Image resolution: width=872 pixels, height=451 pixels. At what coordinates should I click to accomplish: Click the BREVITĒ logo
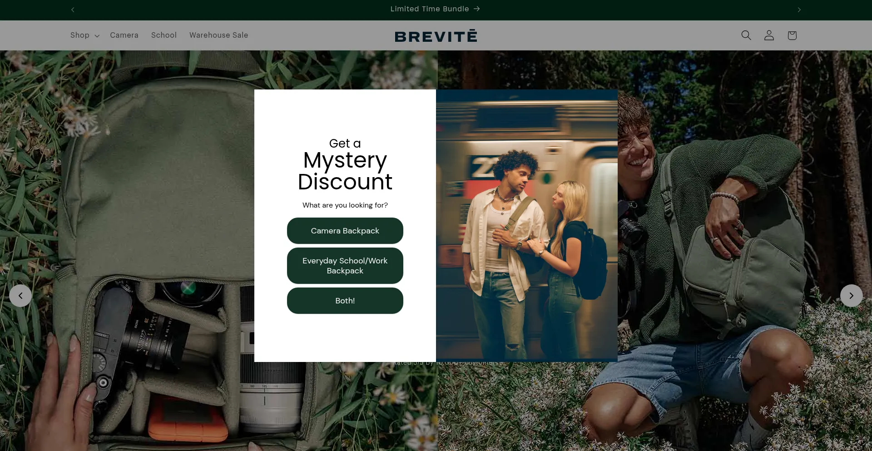(436, 36)
